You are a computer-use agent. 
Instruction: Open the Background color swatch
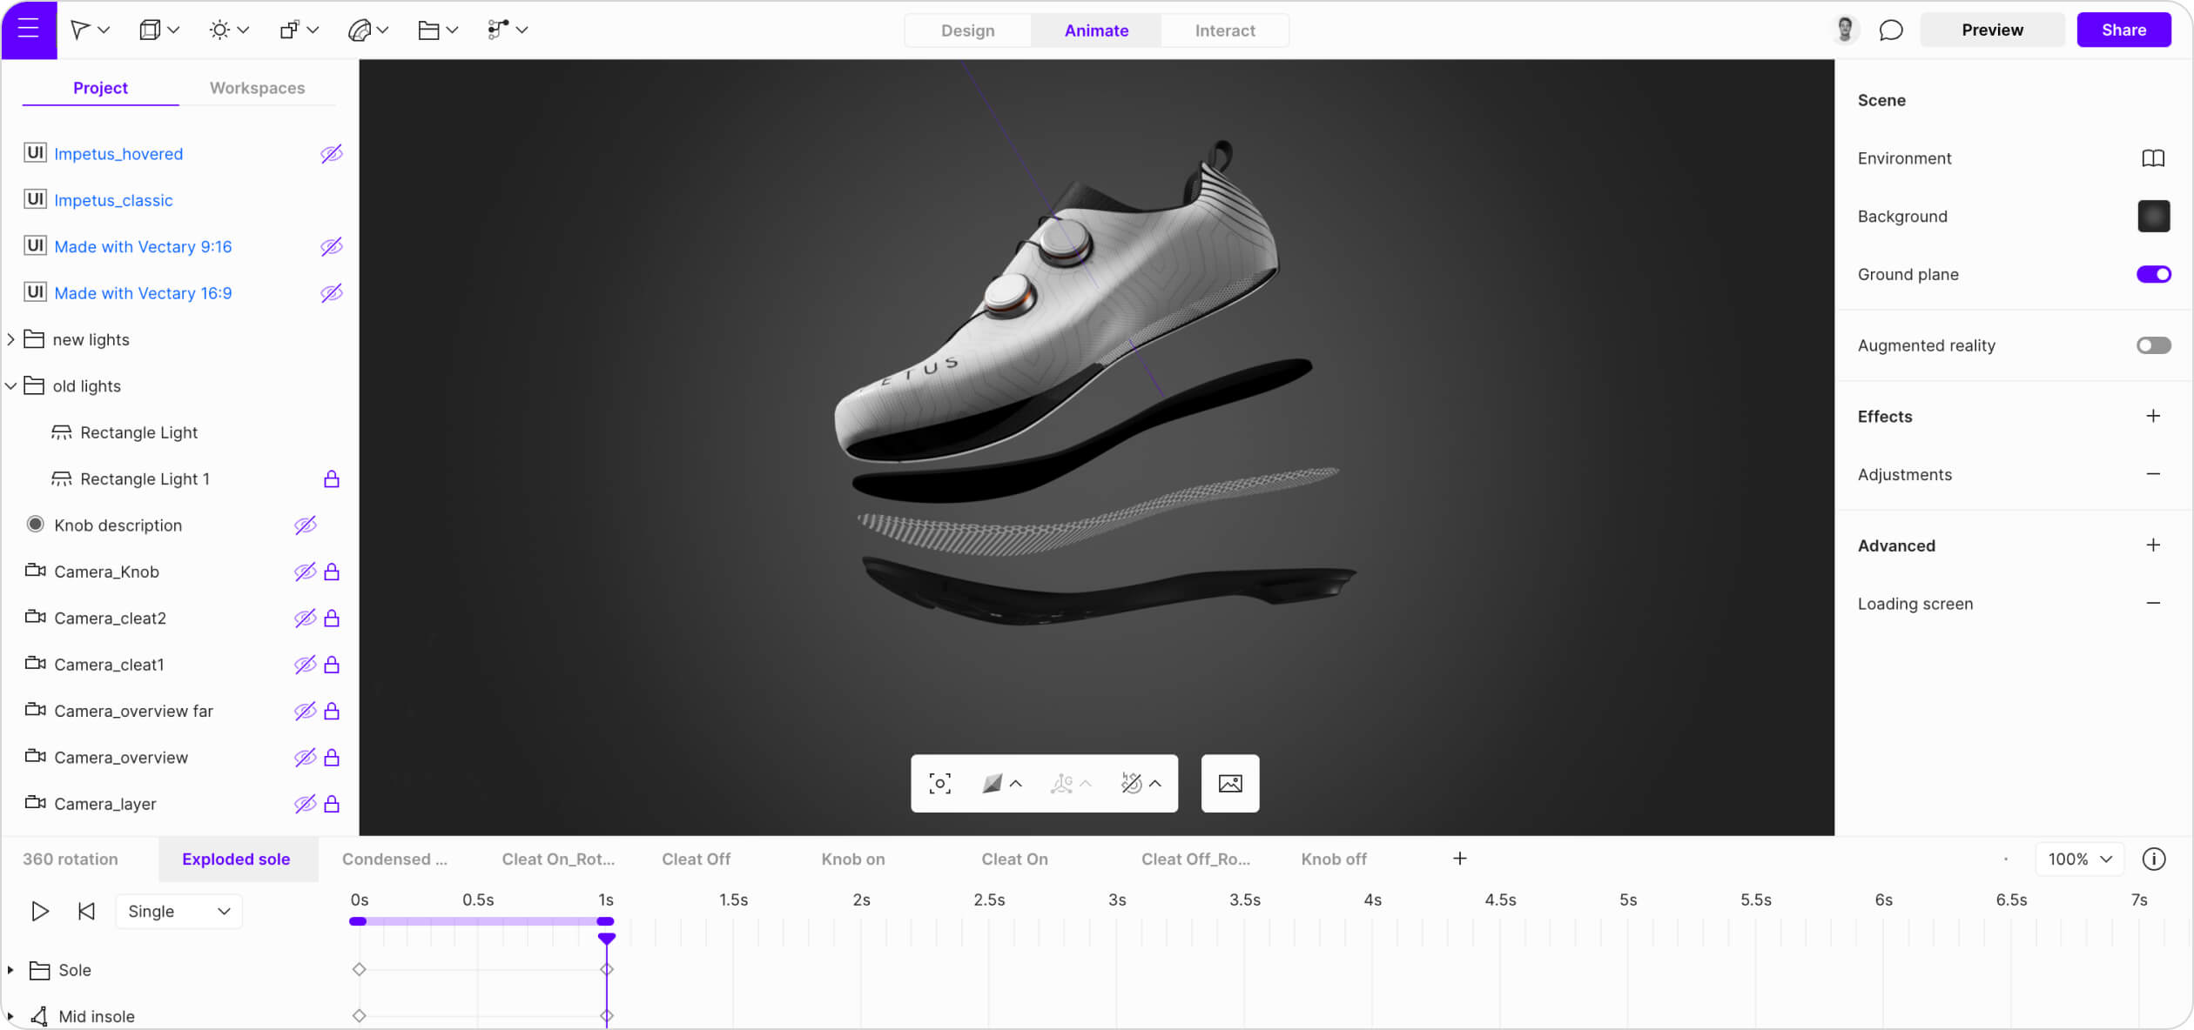(2154, 216)
